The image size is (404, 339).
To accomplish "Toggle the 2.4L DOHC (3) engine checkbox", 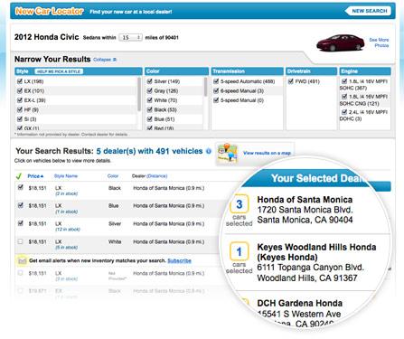I will point(344,112).
